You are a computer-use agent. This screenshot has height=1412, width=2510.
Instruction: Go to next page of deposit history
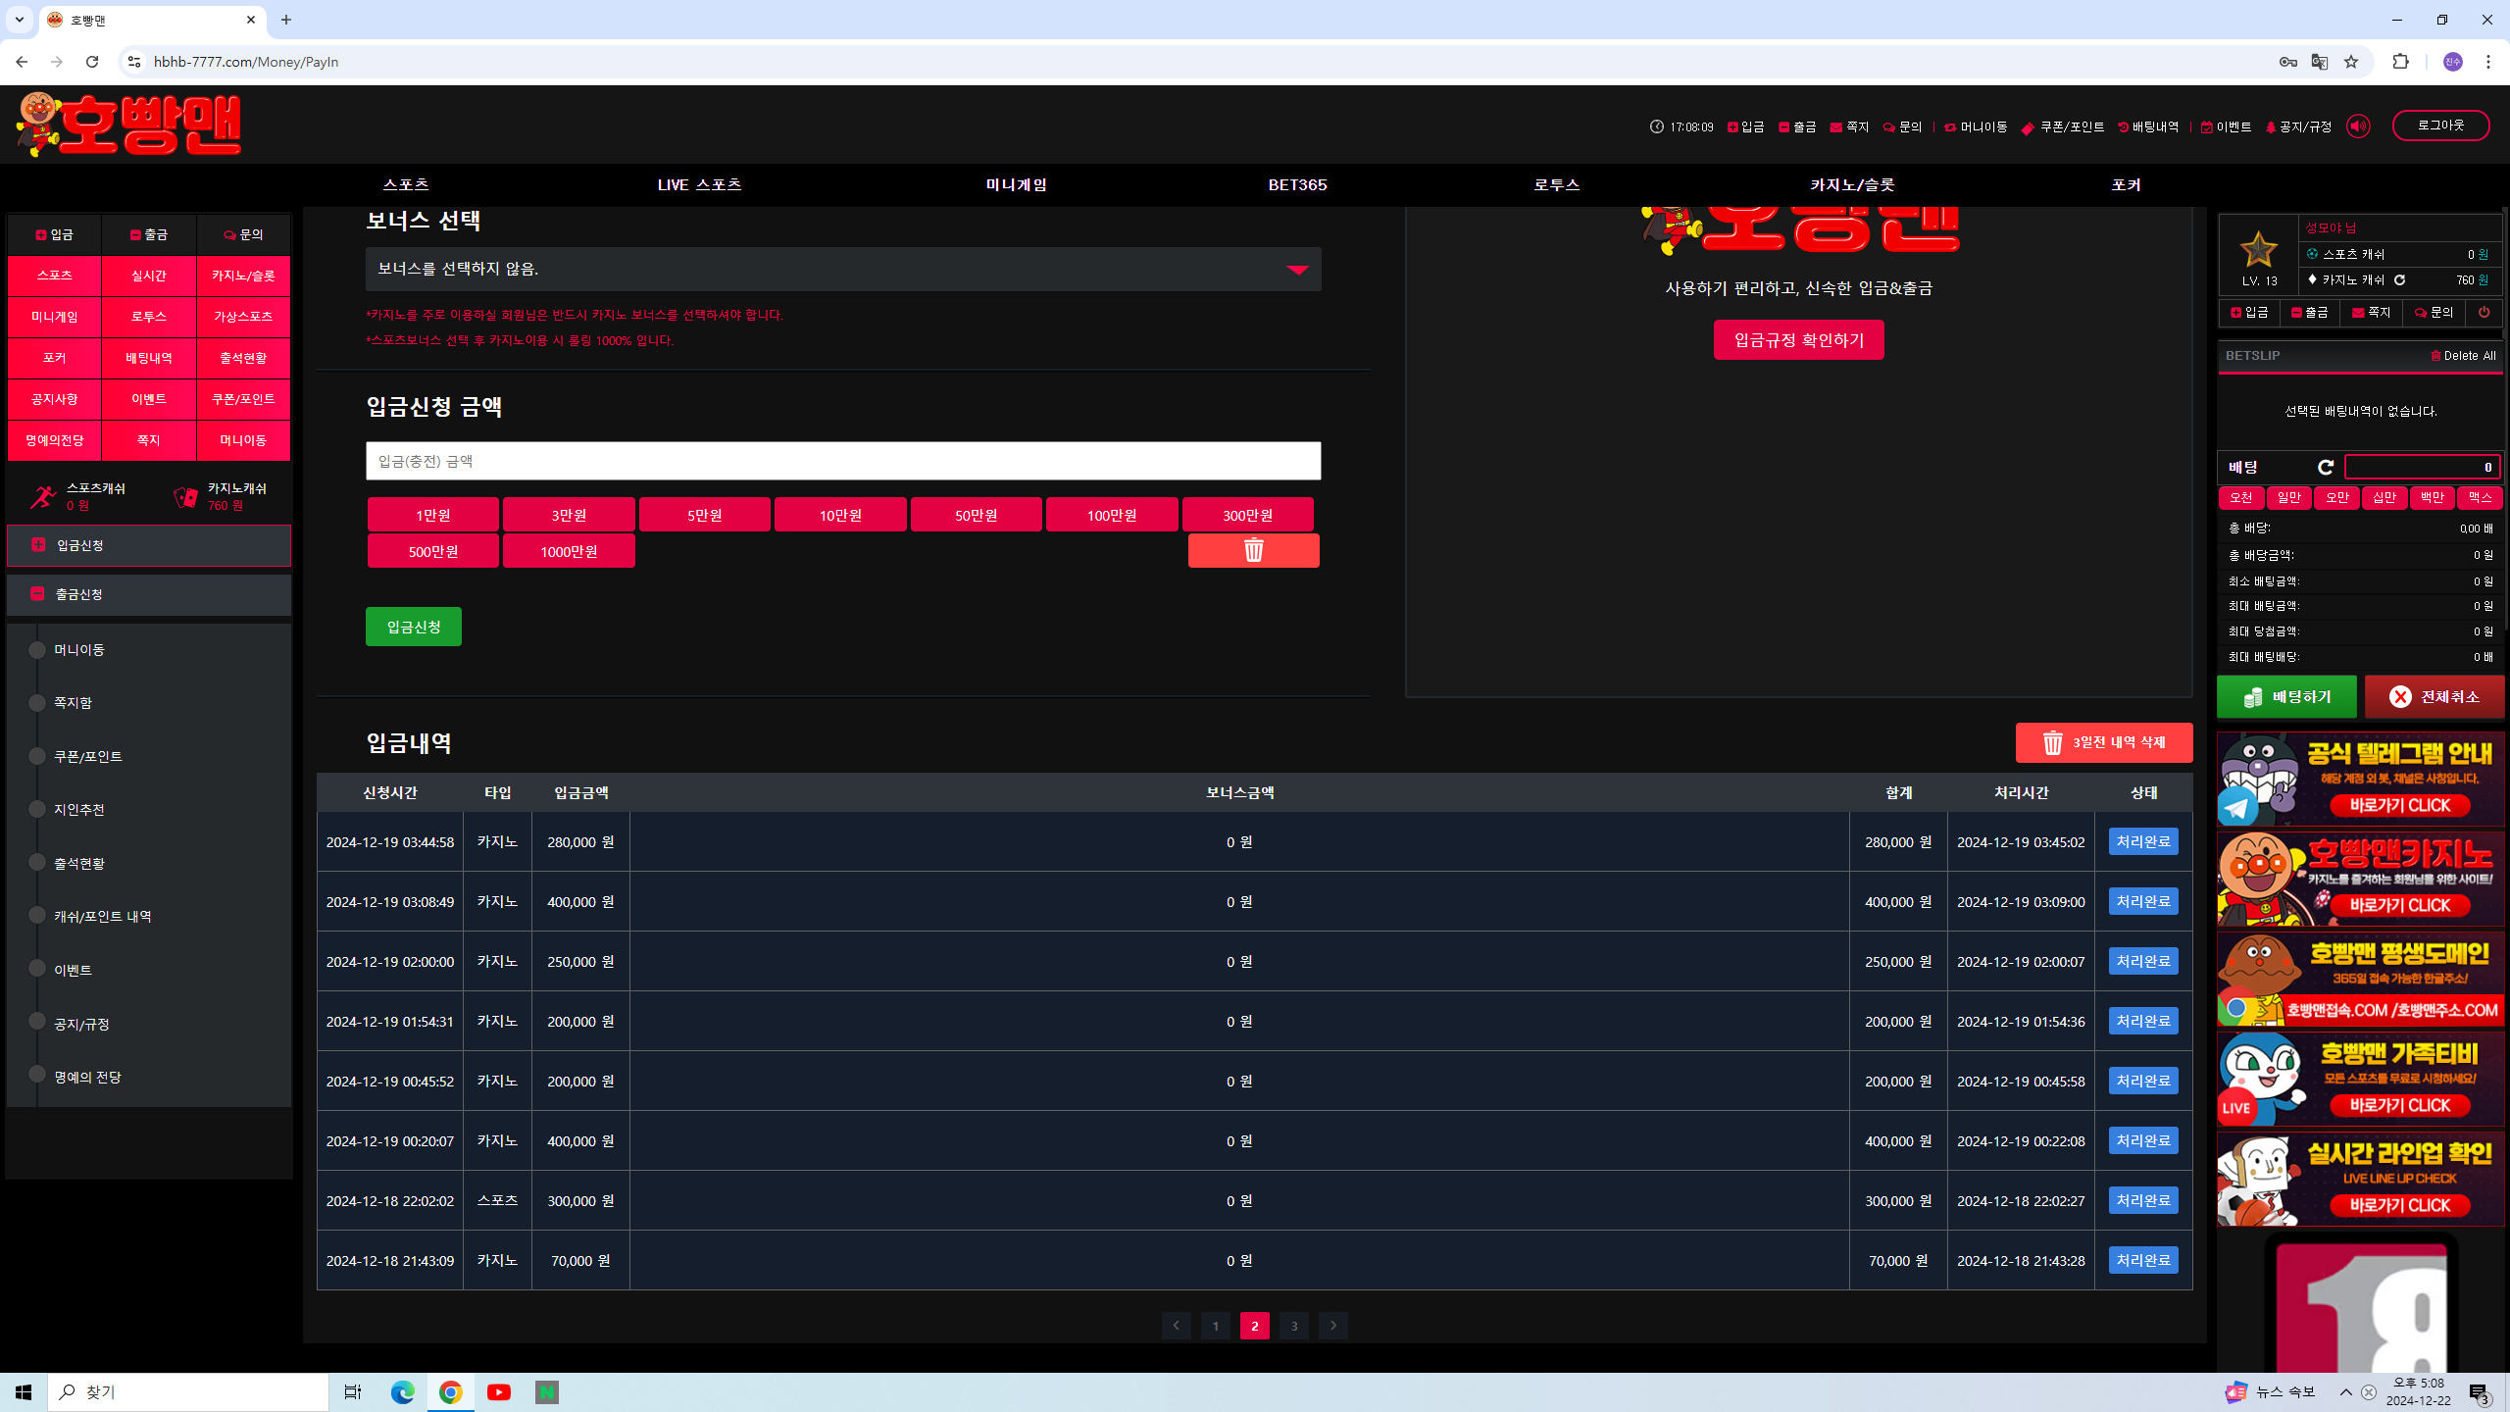coord(1332,1326)
